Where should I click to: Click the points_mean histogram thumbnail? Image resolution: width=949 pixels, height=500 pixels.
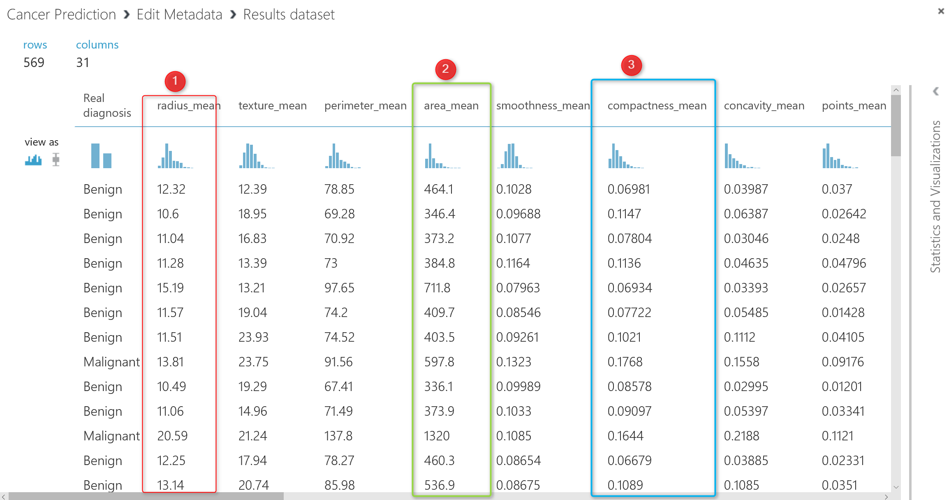[x=840, y=156]
